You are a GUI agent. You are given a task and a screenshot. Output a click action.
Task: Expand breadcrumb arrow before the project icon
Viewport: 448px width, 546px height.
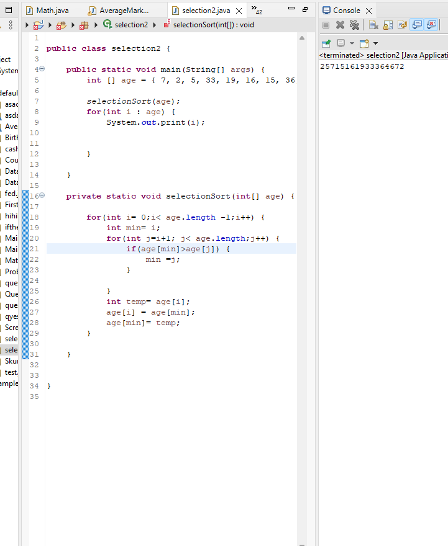click(27, 25)
